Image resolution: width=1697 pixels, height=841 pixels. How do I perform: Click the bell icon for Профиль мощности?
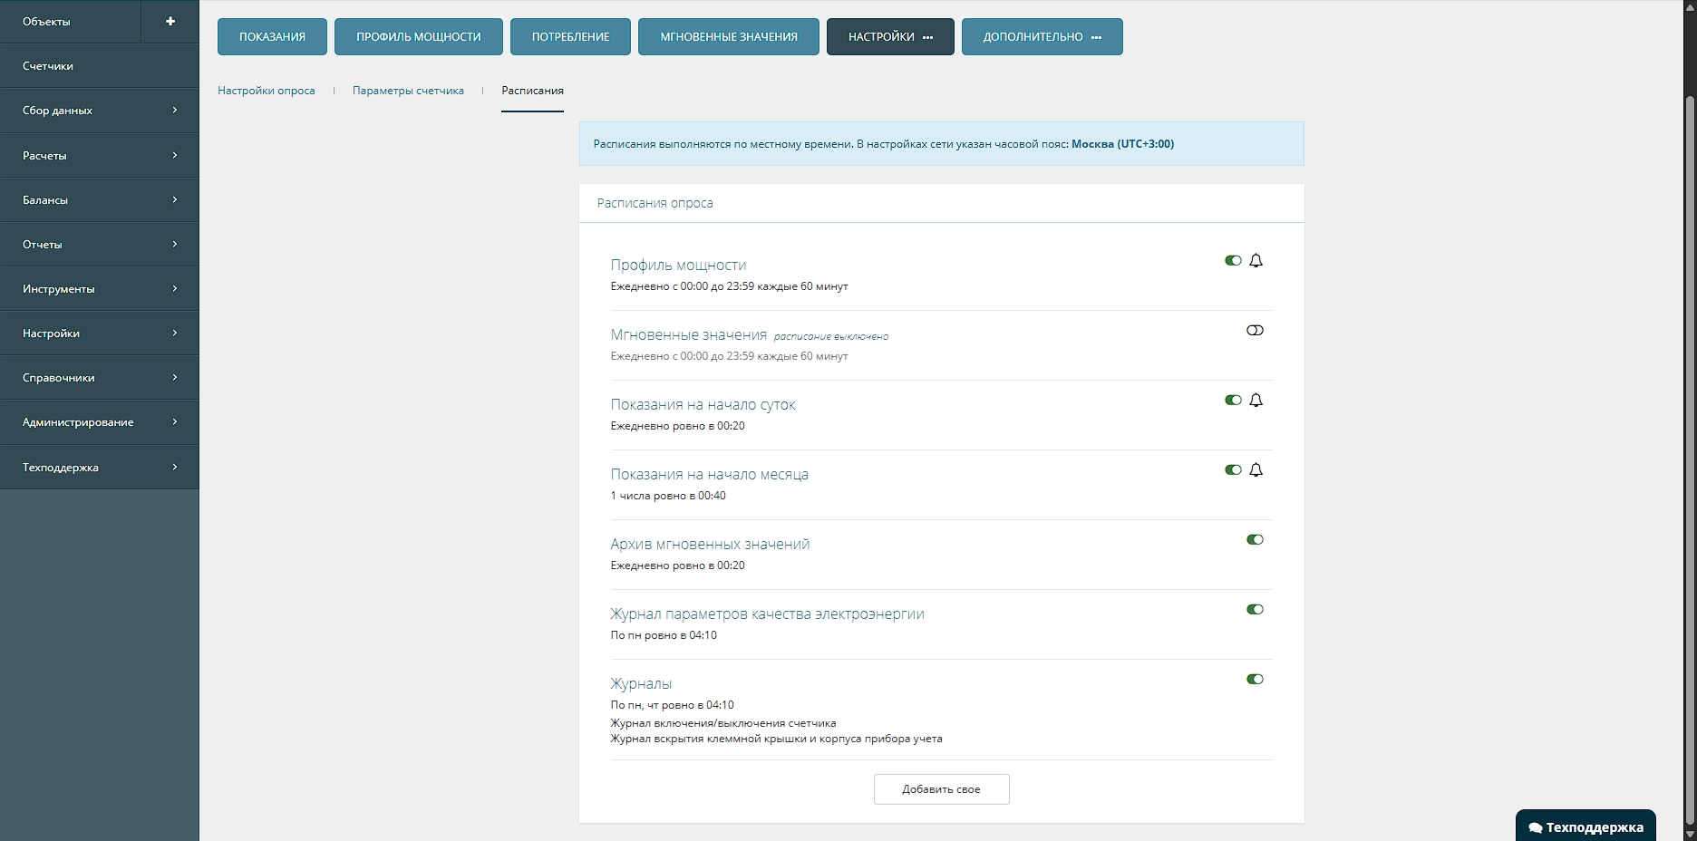tap(1256, 261)
